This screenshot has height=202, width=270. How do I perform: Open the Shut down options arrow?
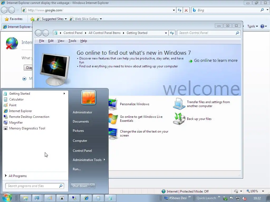point(92,186)
